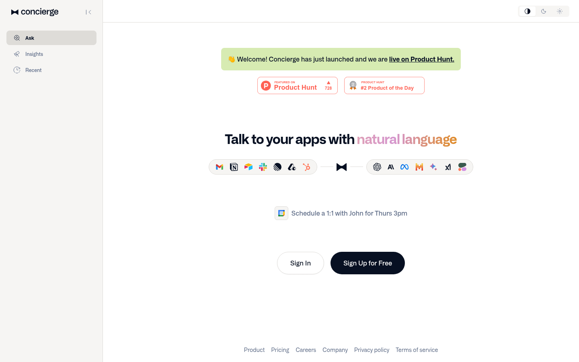Click the Notion app icon
Image resolution: width=579 pixels, height=362 pixels.
click(x=234, y=167)
